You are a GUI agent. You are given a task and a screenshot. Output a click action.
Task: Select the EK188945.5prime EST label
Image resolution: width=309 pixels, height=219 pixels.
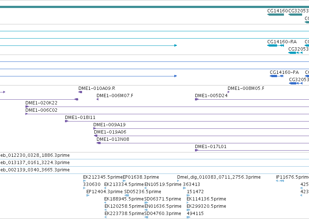click(x=124, y=199)
